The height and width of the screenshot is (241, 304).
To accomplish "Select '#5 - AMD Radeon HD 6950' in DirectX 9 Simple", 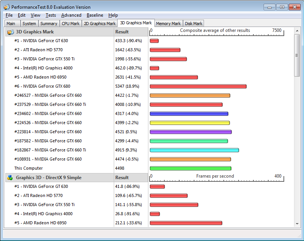I will point(40,223).
